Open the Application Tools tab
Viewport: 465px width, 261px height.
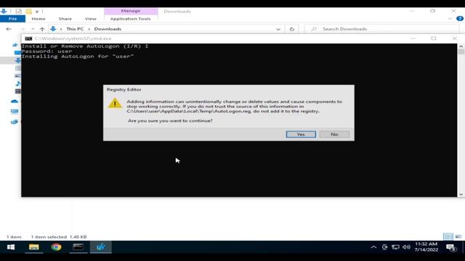[131, 19]
